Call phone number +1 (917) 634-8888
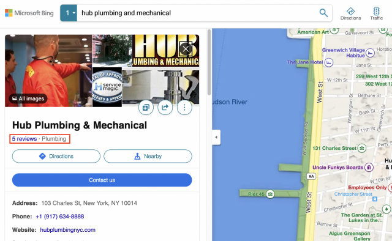This screenshot has width=392, height=241. [60, 217]
